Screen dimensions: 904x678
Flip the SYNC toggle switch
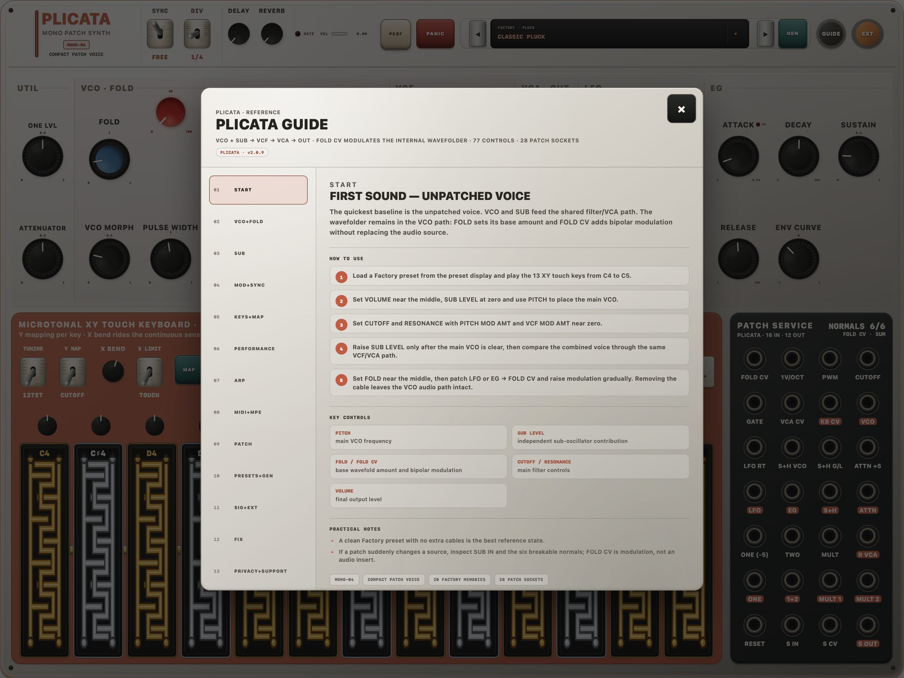tap(160, 33)
